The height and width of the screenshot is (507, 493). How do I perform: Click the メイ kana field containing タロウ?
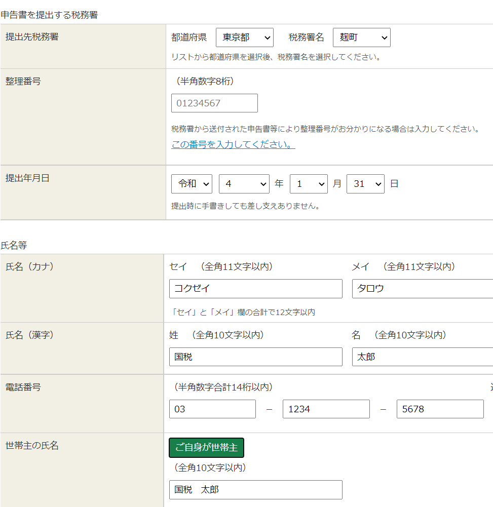[422, 289]
